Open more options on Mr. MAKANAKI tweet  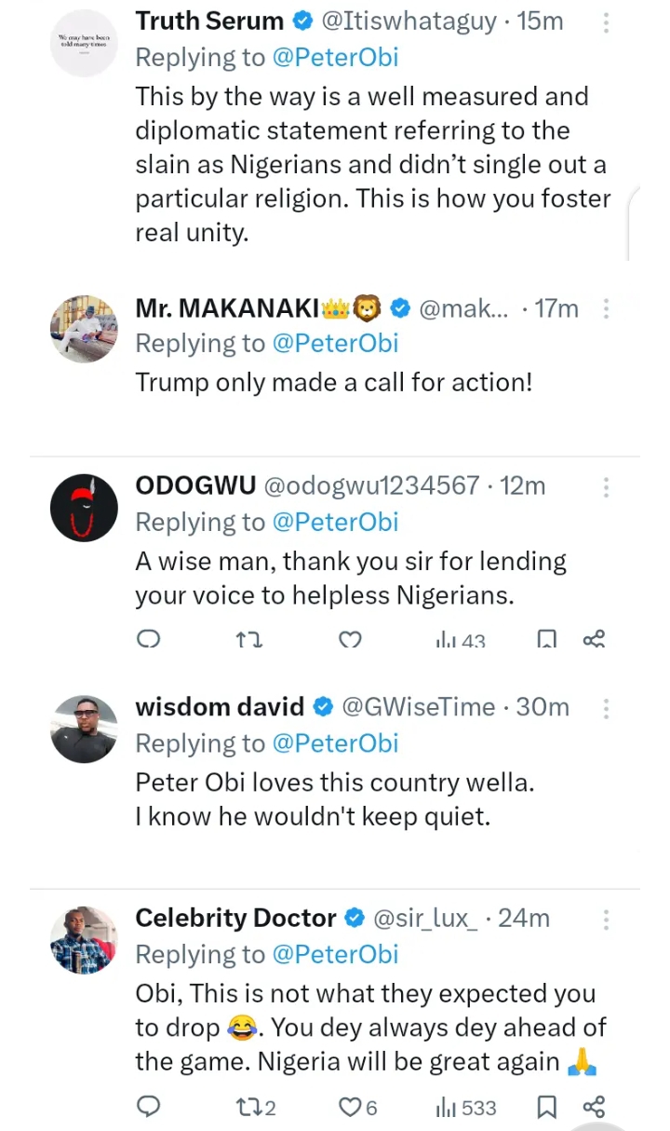[606, 308]
